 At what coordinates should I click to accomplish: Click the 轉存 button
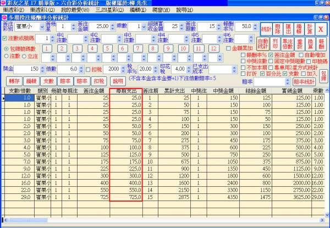tap(13, 81)
